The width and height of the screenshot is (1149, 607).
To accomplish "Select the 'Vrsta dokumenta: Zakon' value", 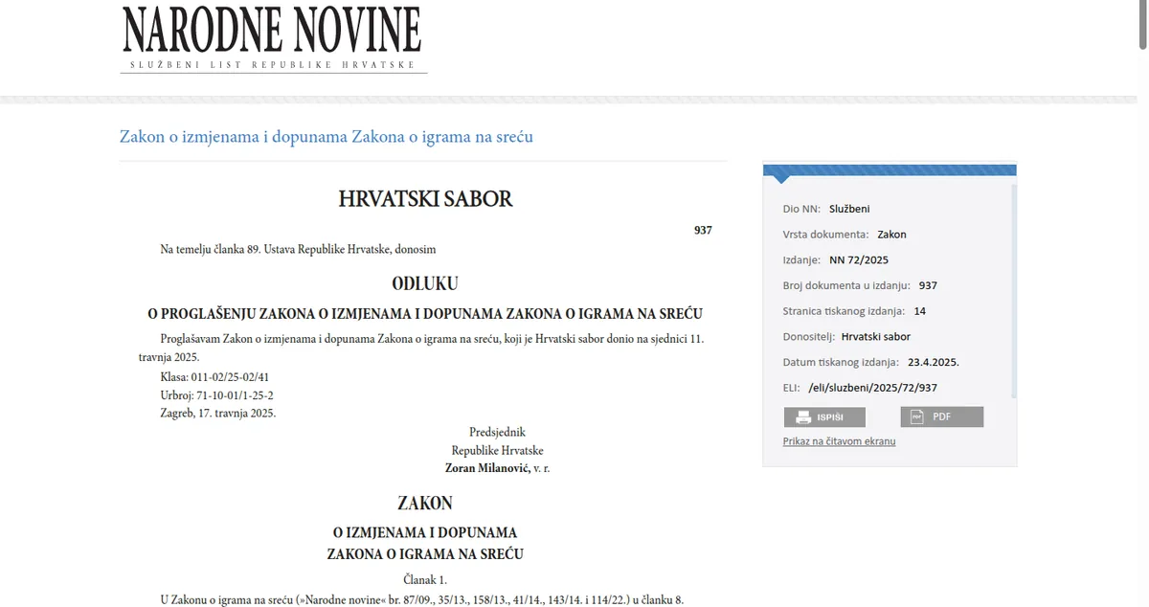I will click(x=891, y=234).
